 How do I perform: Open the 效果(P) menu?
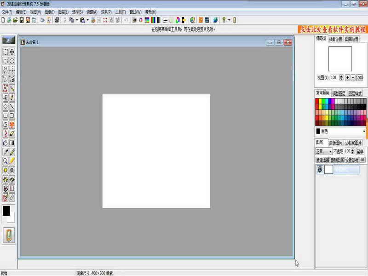point(106,12)
